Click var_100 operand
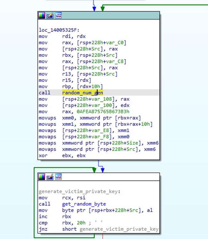Image resolution: width=208 pixels, height=239 pixels. click(x=101, y=105)
